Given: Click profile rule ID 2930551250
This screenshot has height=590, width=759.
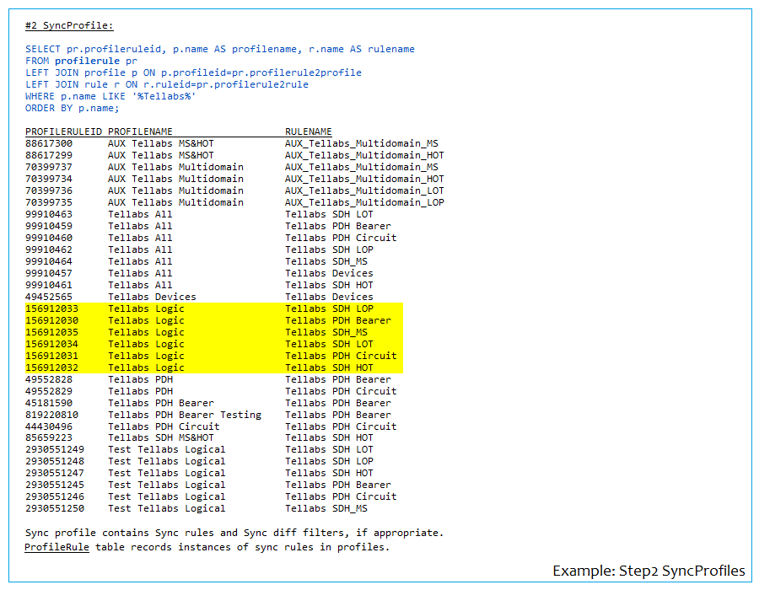Looking at the screenshot, I should [x=55, y=508].
